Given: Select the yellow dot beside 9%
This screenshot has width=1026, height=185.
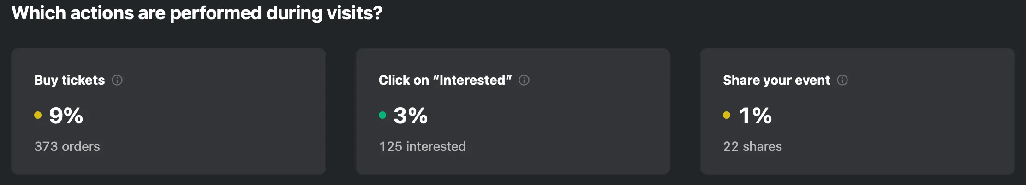Looking at the screenshot, I should pyautogui.click(x=38, y=115).
